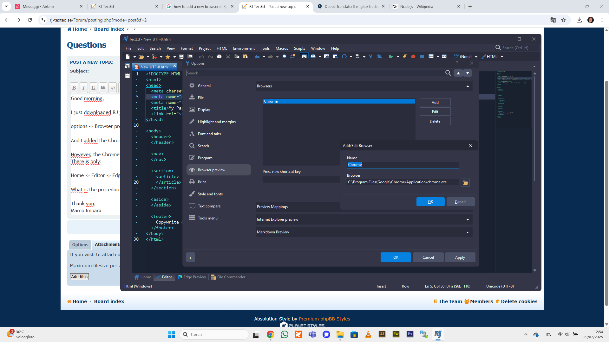
Task: Click the Undo arrow icon
Action: [x=201, y=57]
